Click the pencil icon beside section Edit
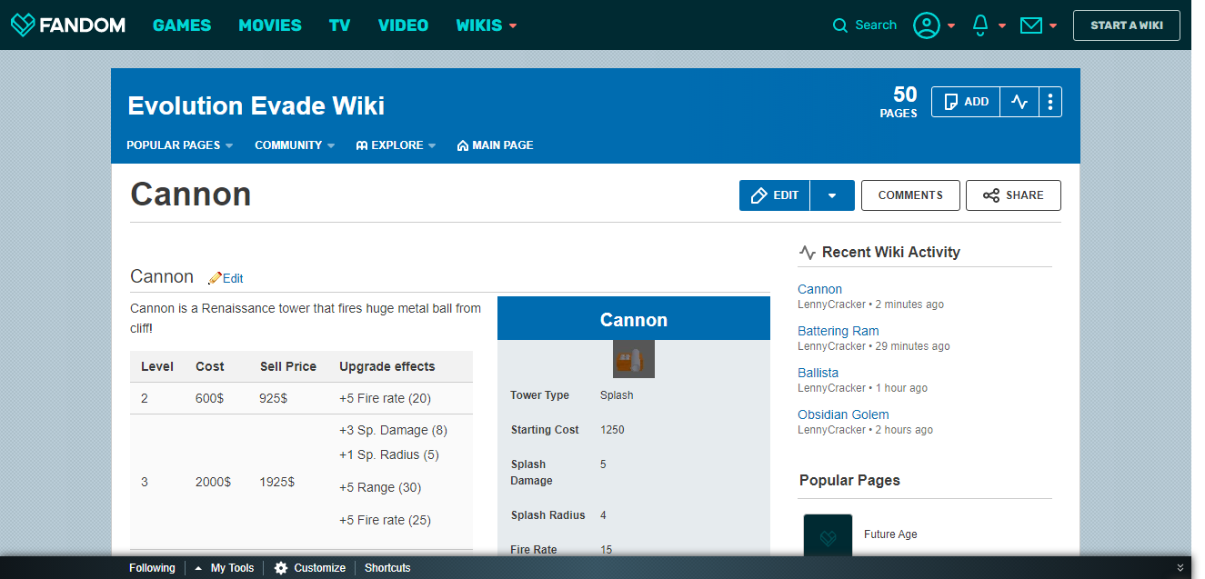1205x579 pixels. coord(215,278)
